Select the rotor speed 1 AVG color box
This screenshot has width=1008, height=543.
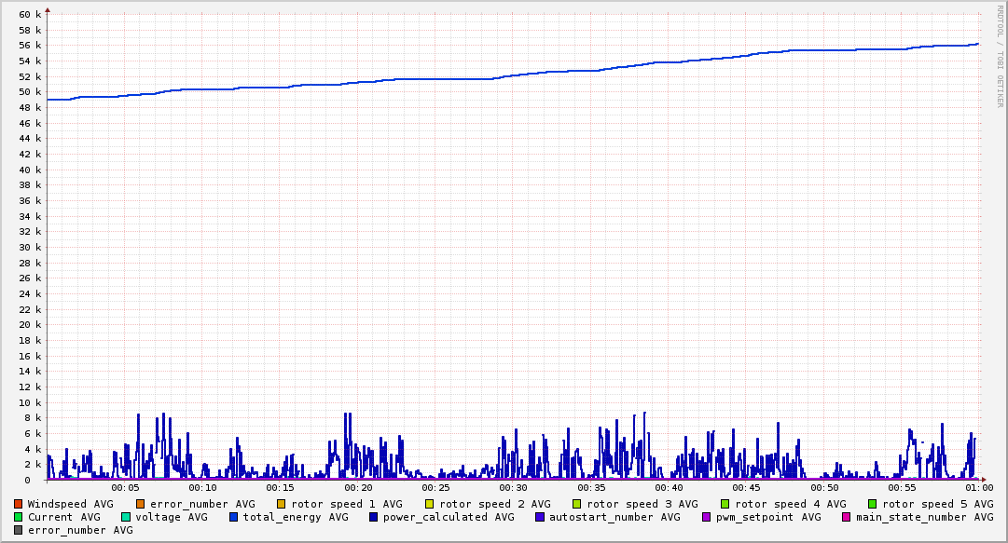click(282, 504)
